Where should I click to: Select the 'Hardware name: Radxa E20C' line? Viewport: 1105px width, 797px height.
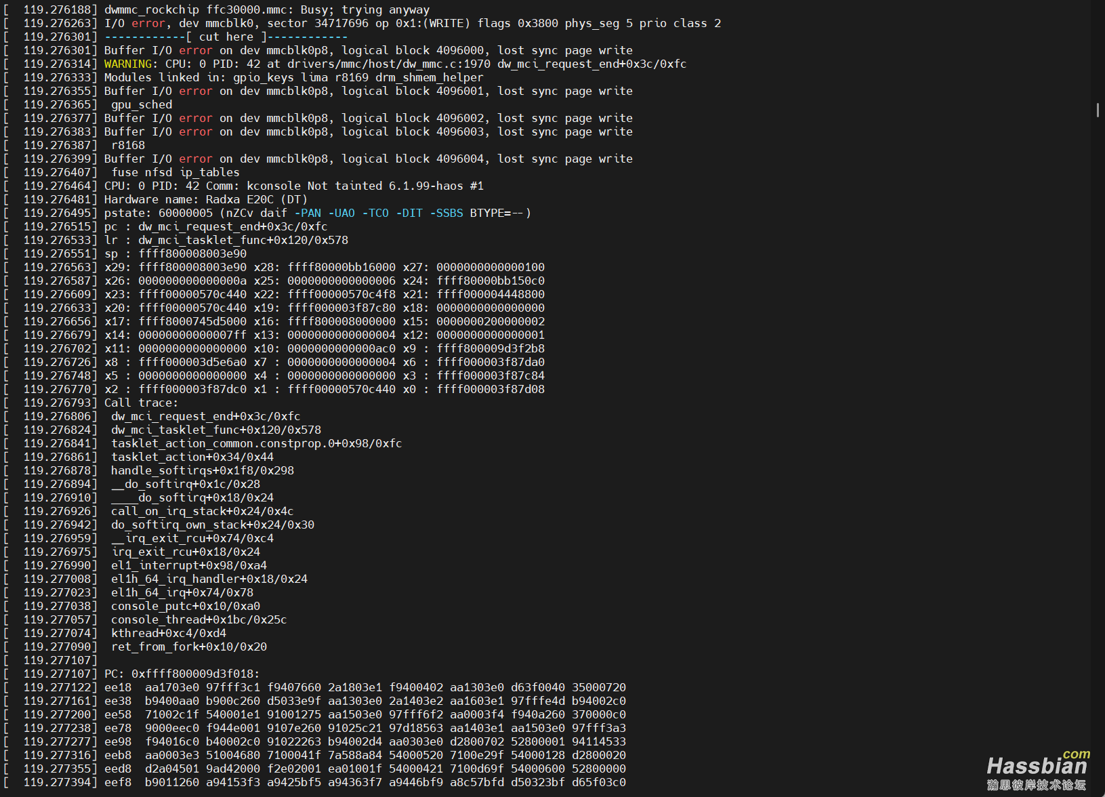tap(205, 199)
